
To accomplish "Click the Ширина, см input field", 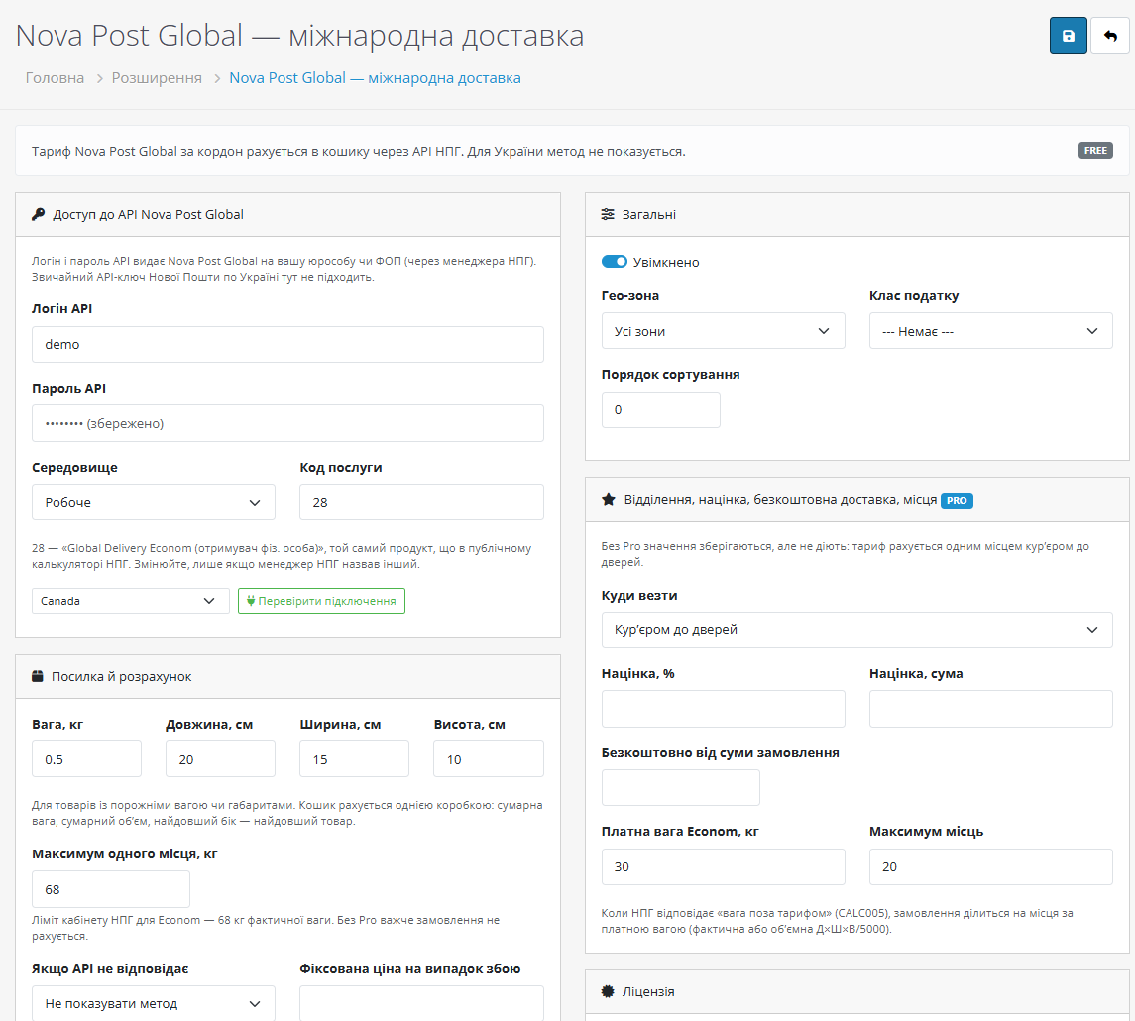I will point(354,759).
